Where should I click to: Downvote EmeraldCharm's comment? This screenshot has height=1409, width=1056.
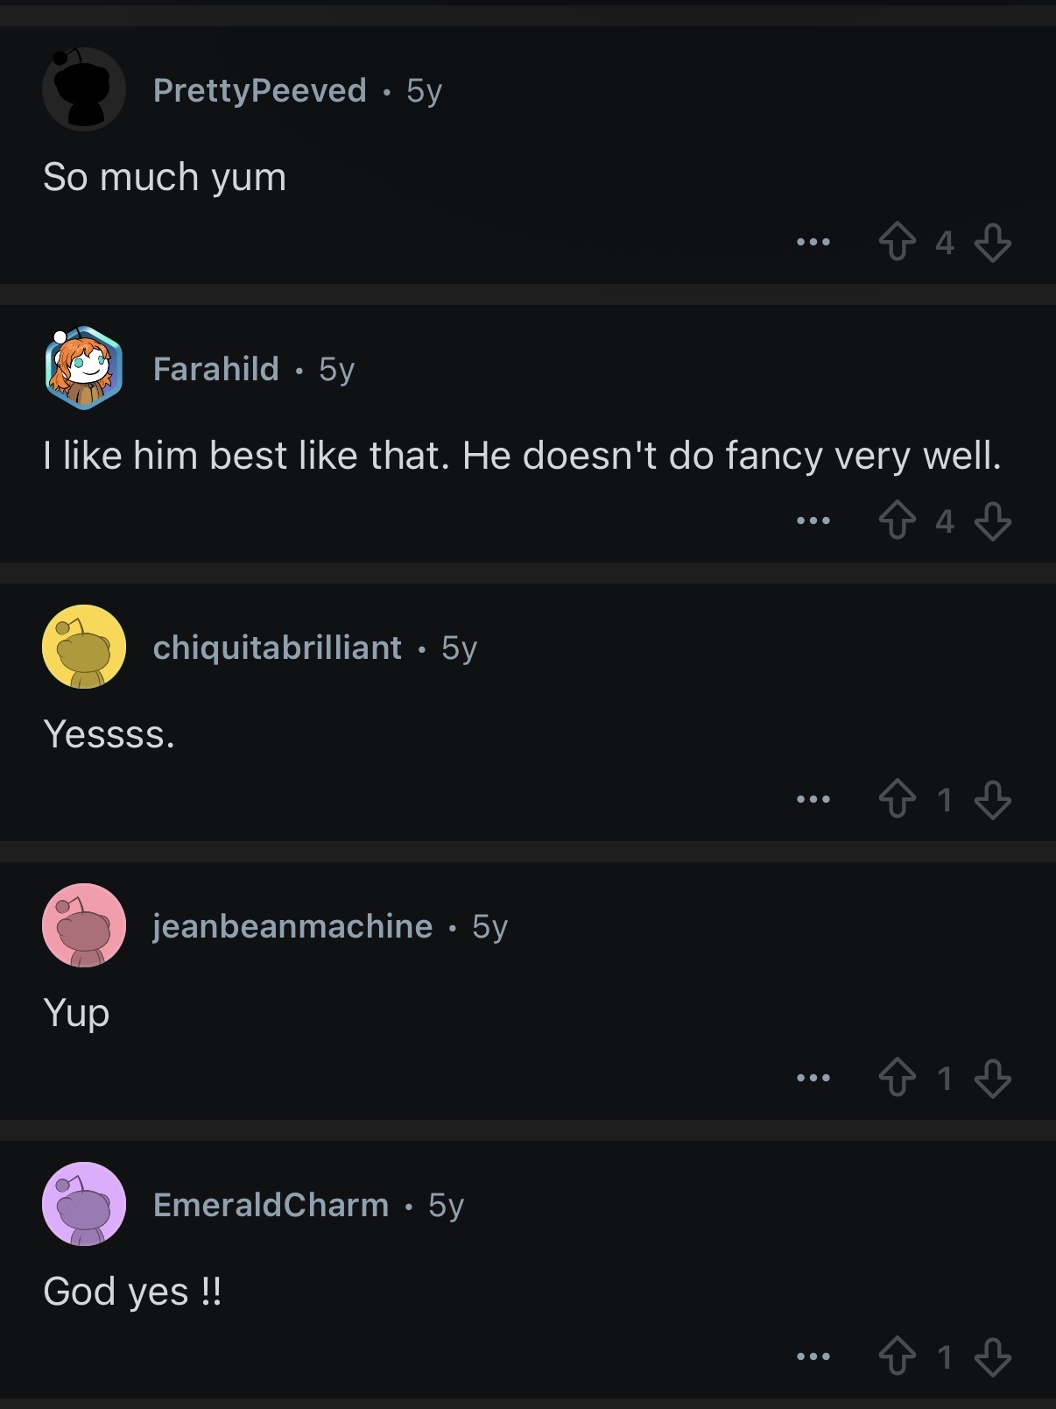tap(993, 1356)
